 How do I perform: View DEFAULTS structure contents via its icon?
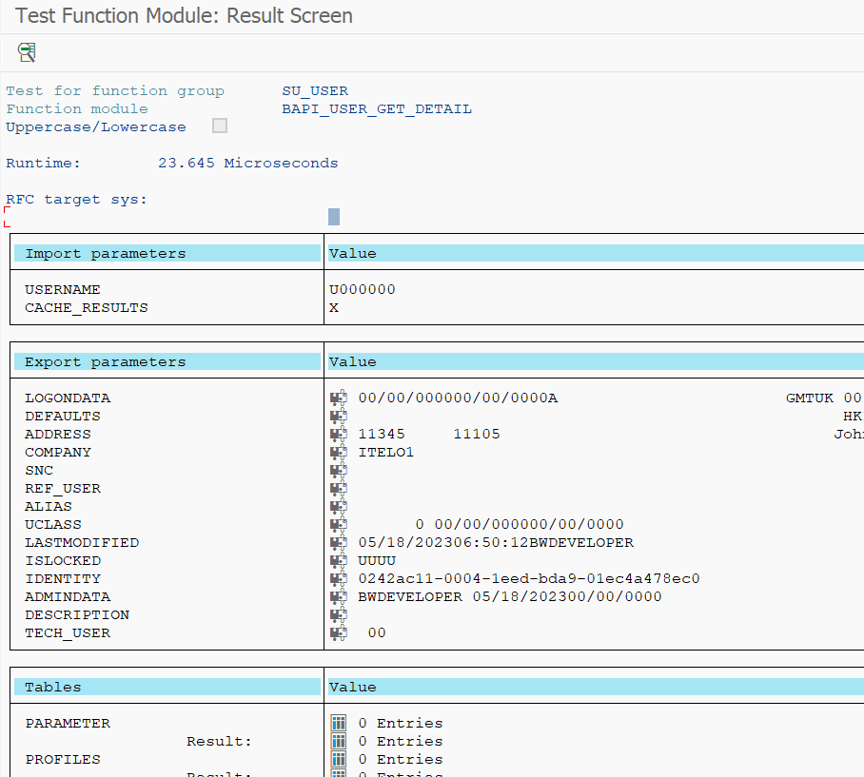[x=339, y=416]
